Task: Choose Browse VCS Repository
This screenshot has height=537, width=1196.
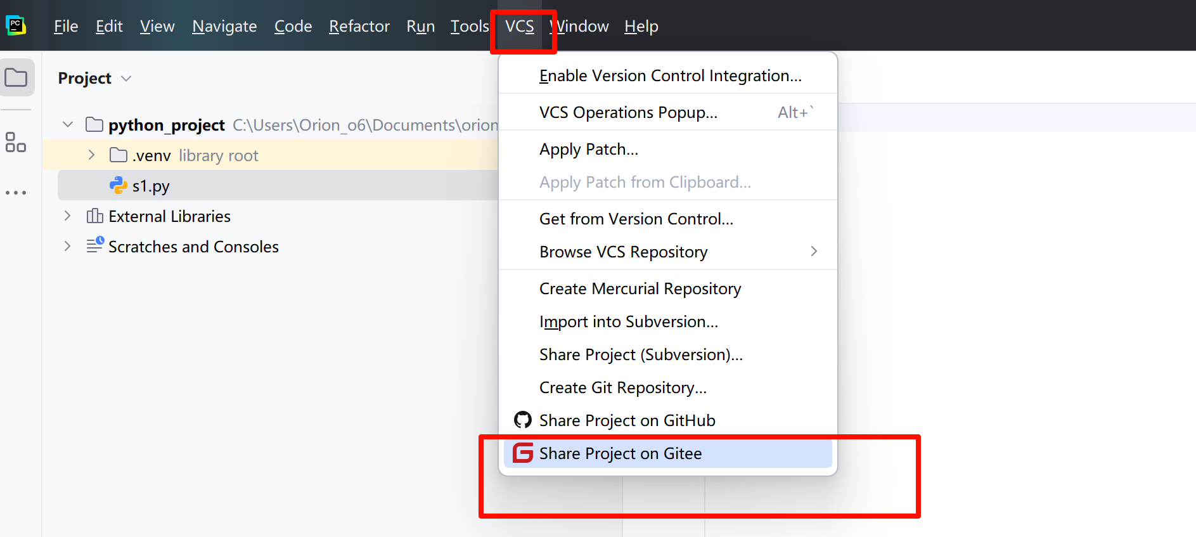Action: click(x=668, y=252)
